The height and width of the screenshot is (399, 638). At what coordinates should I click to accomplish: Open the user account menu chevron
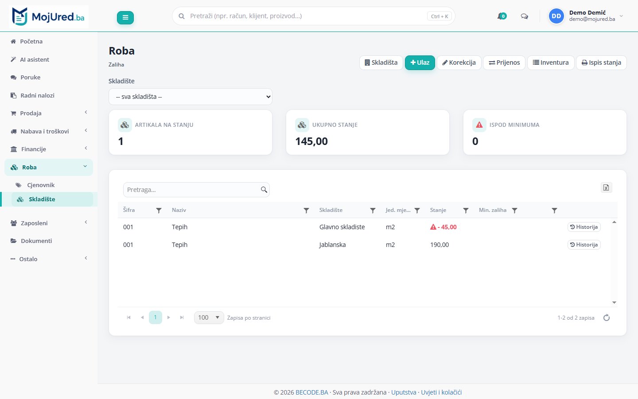pos(621,16)
